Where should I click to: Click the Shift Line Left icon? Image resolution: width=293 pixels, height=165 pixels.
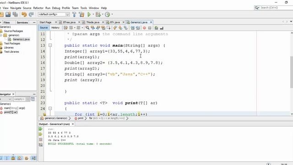click(132, 28)
